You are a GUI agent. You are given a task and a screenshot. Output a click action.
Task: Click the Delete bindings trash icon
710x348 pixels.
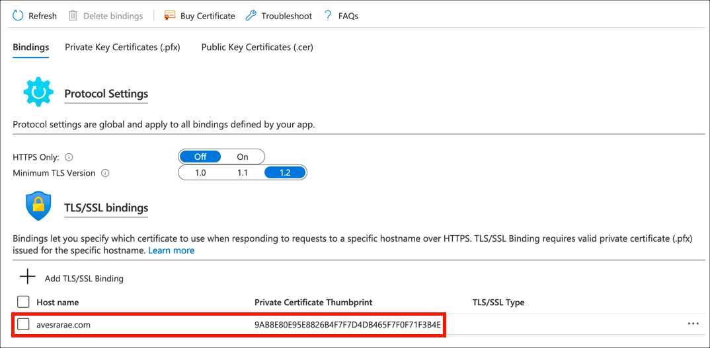(x=73, y=15)
